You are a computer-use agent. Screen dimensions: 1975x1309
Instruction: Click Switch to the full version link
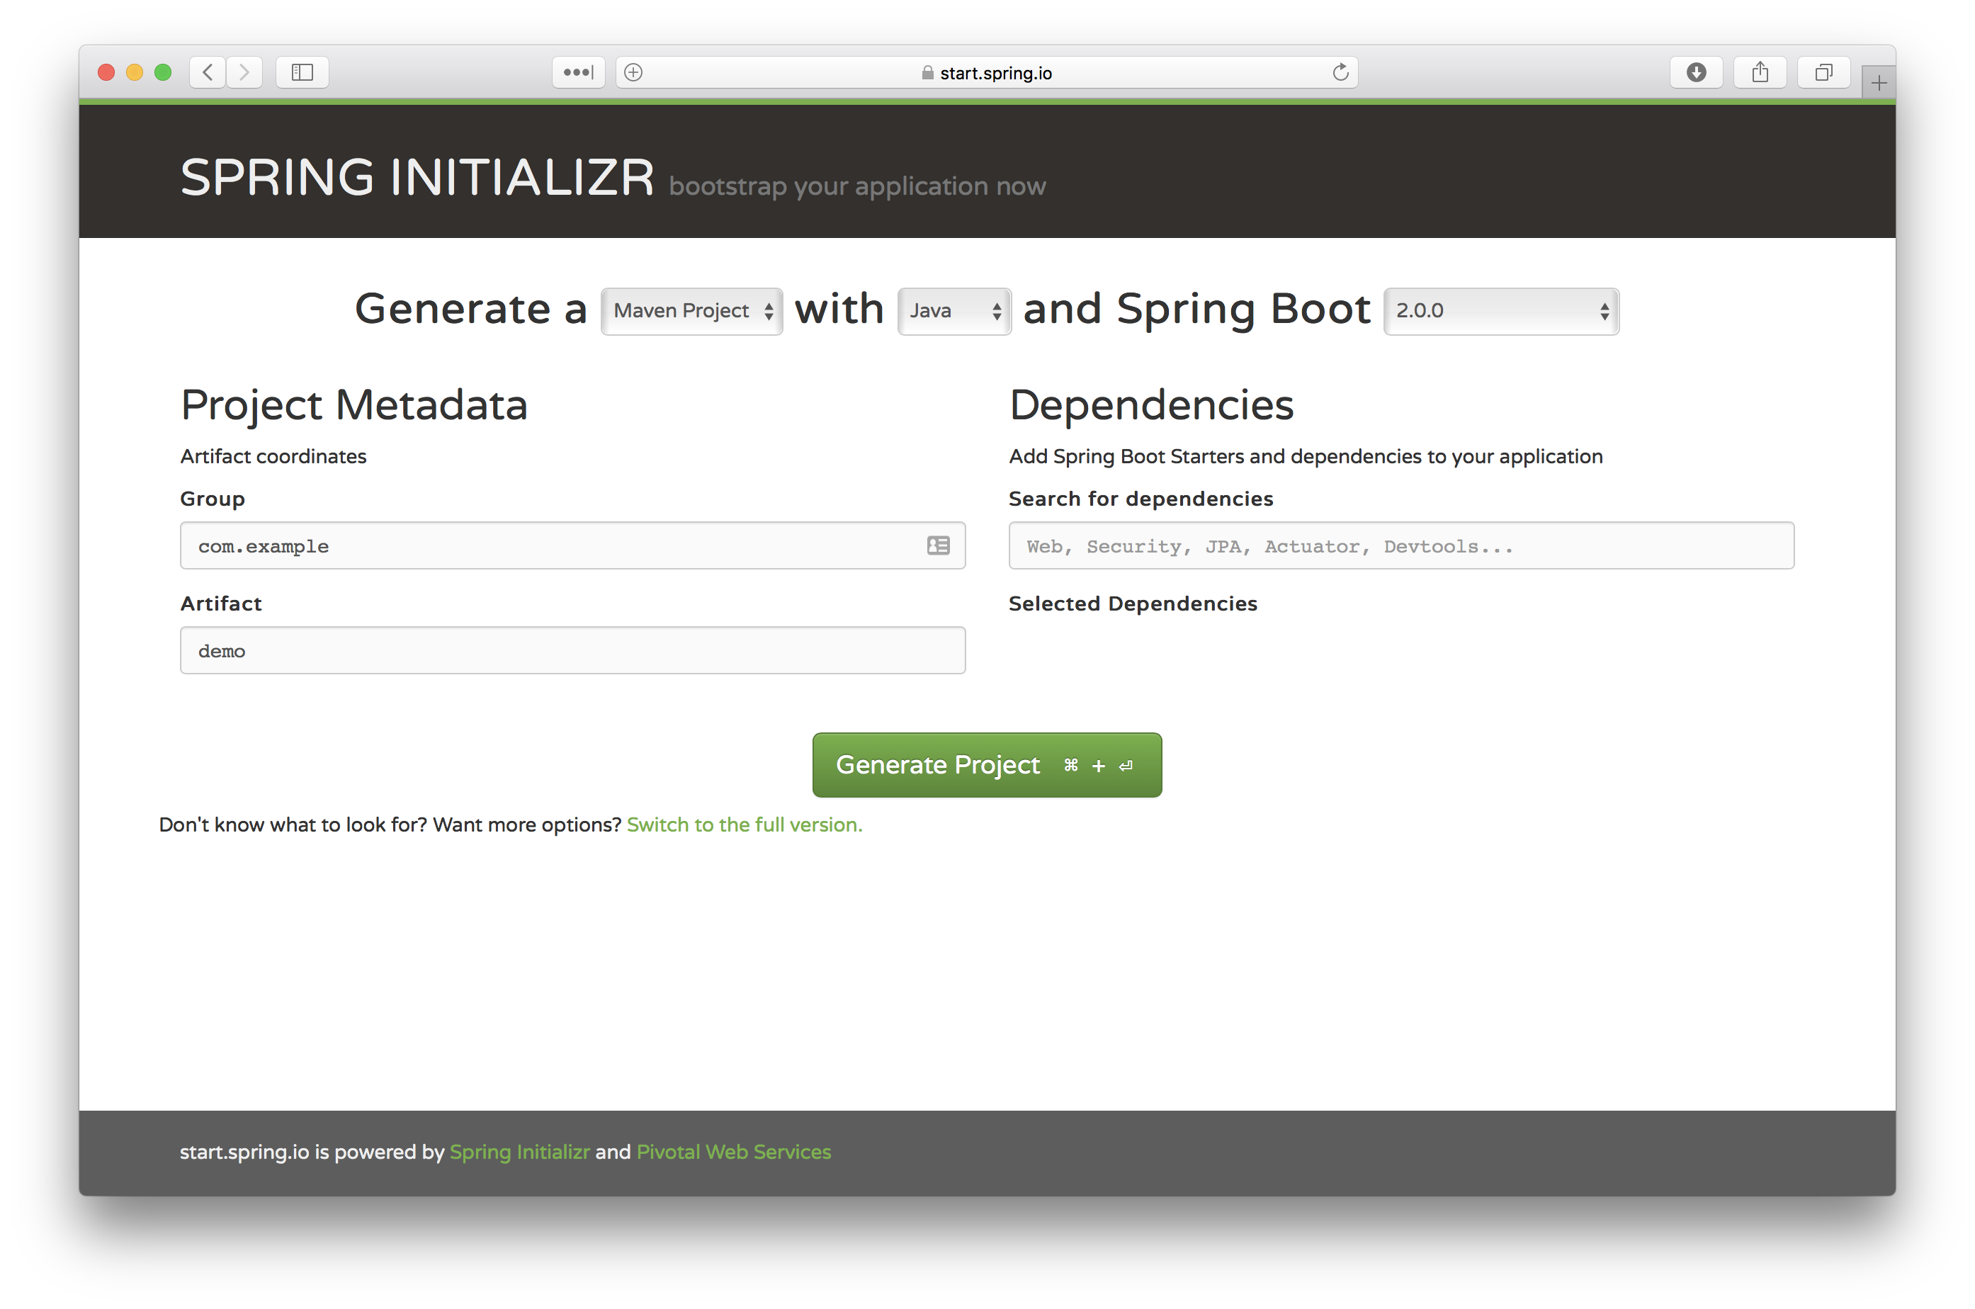coord(745,824)
